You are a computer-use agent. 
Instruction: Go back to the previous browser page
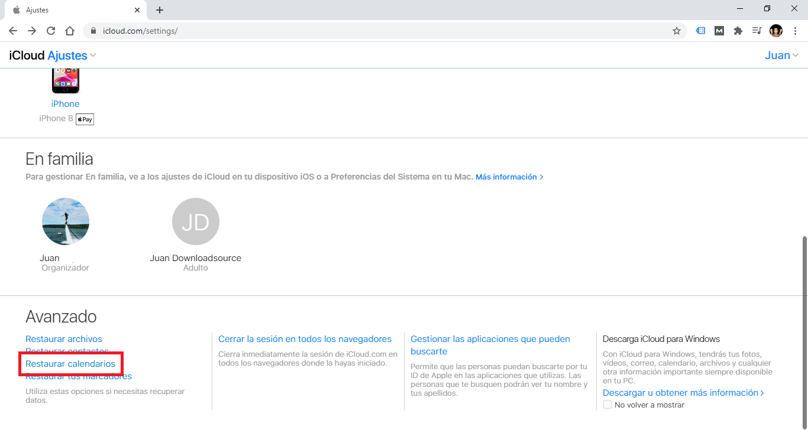[13, 31]
